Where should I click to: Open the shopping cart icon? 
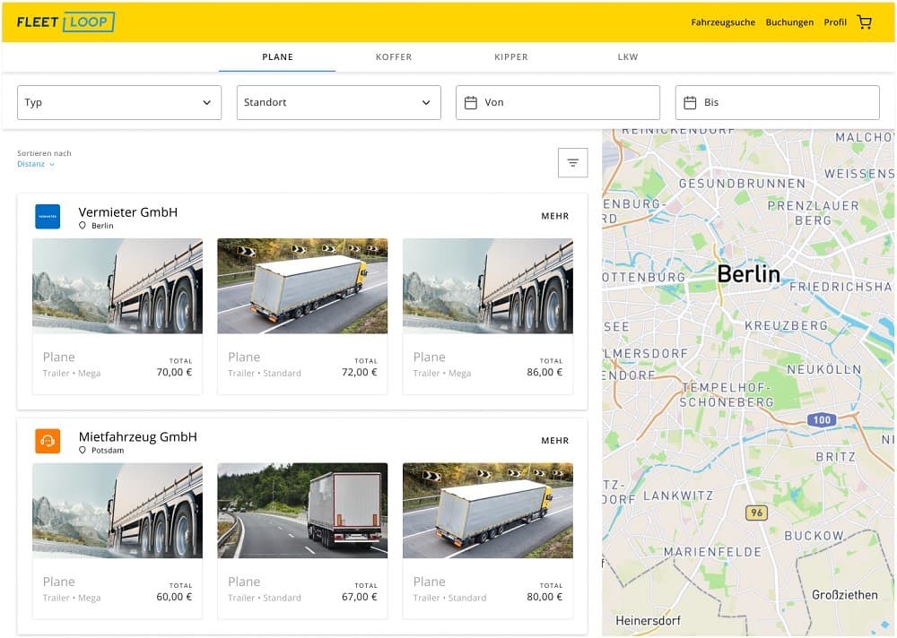[x=864, y=22]
